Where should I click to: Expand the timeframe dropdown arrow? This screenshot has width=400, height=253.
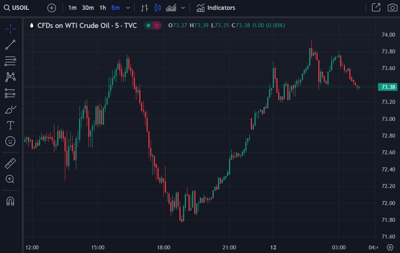pos(128,8)
